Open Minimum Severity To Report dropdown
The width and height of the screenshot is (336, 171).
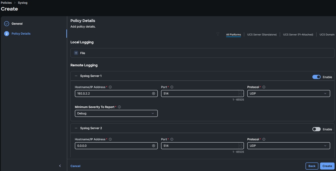click(x=116, y=113)
